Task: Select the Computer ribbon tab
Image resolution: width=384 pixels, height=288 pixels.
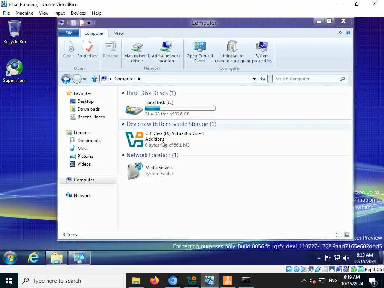Action: tap(94, 33)
